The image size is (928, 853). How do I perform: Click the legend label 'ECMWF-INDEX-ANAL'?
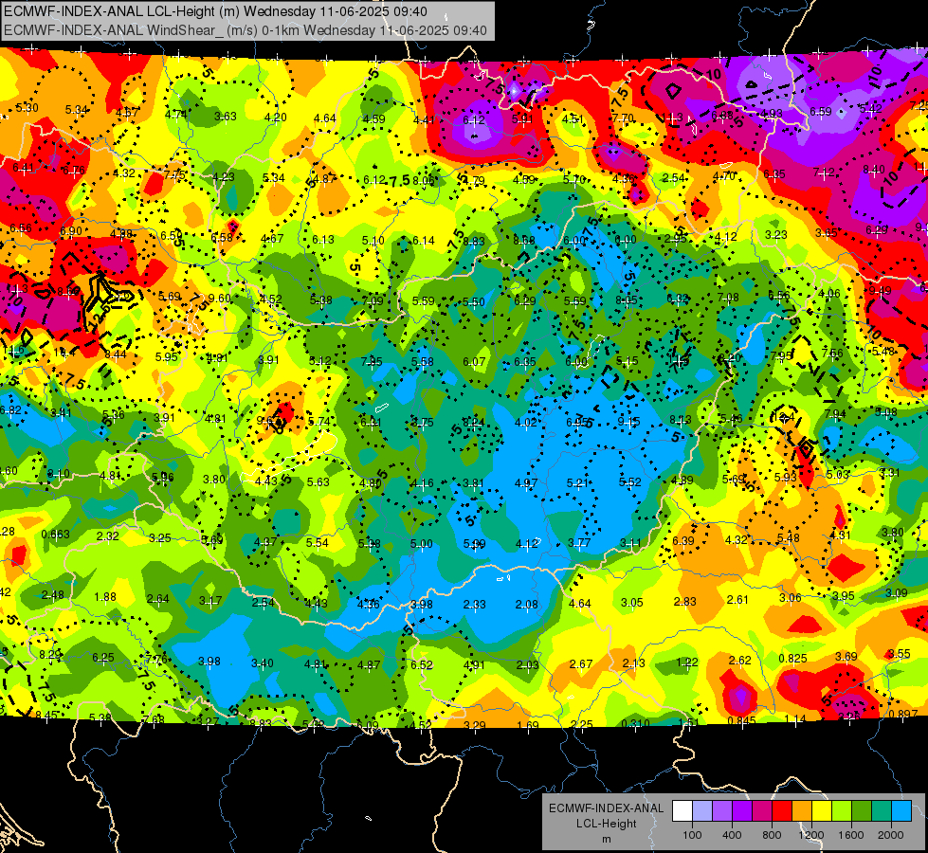606,808
